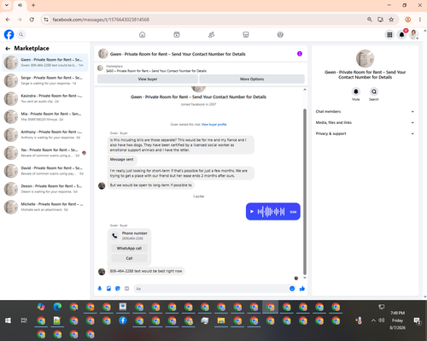
Task: Open Windows Start menu
Action: (8, 320)
